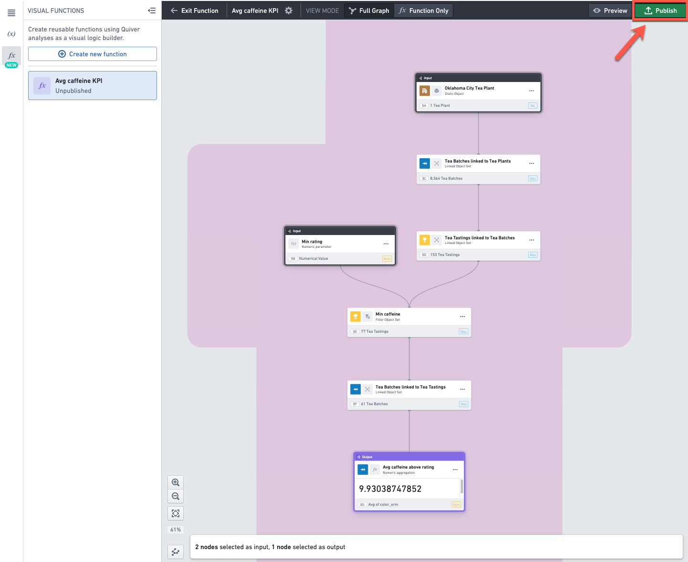Click the 9.93038747852 output value
Viewport: 688px width, 562px height.
(390, 489)
